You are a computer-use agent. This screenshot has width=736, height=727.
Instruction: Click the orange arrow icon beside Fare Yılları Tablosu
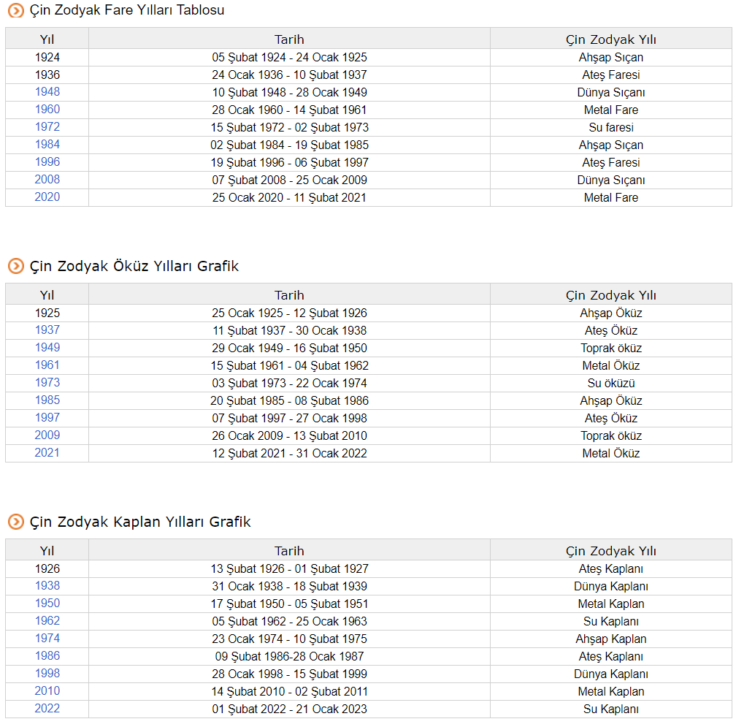16,11
